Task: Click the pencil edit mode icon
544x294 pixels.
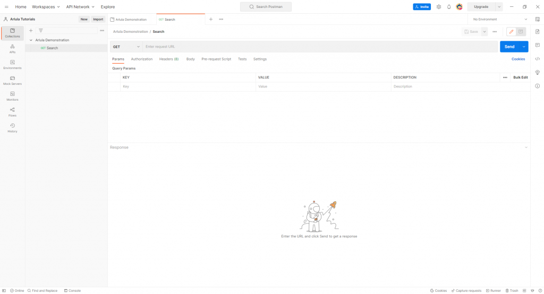Action: click(x=511, y=31)
